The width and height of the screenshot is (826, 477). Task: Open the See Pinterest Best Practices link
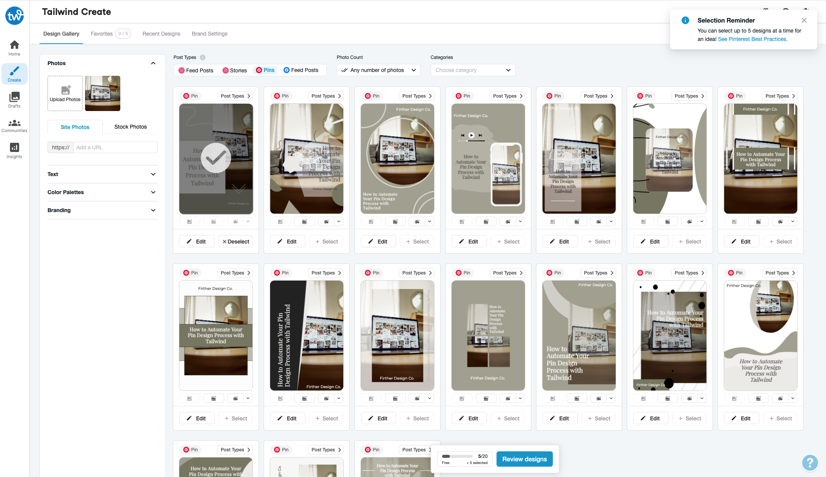[x=752, y=39]
